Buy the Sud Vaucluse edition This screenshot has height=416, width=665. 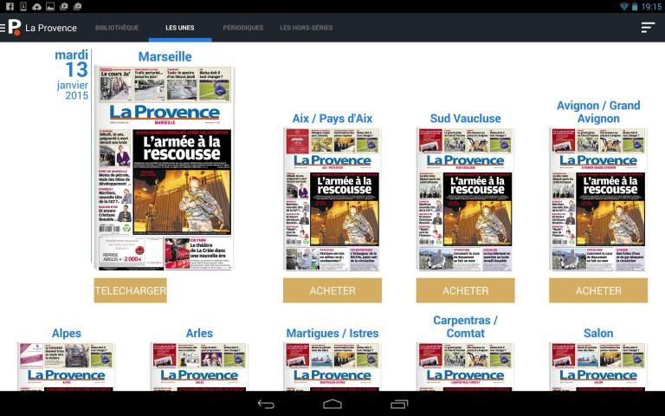[x=465, y=290]
